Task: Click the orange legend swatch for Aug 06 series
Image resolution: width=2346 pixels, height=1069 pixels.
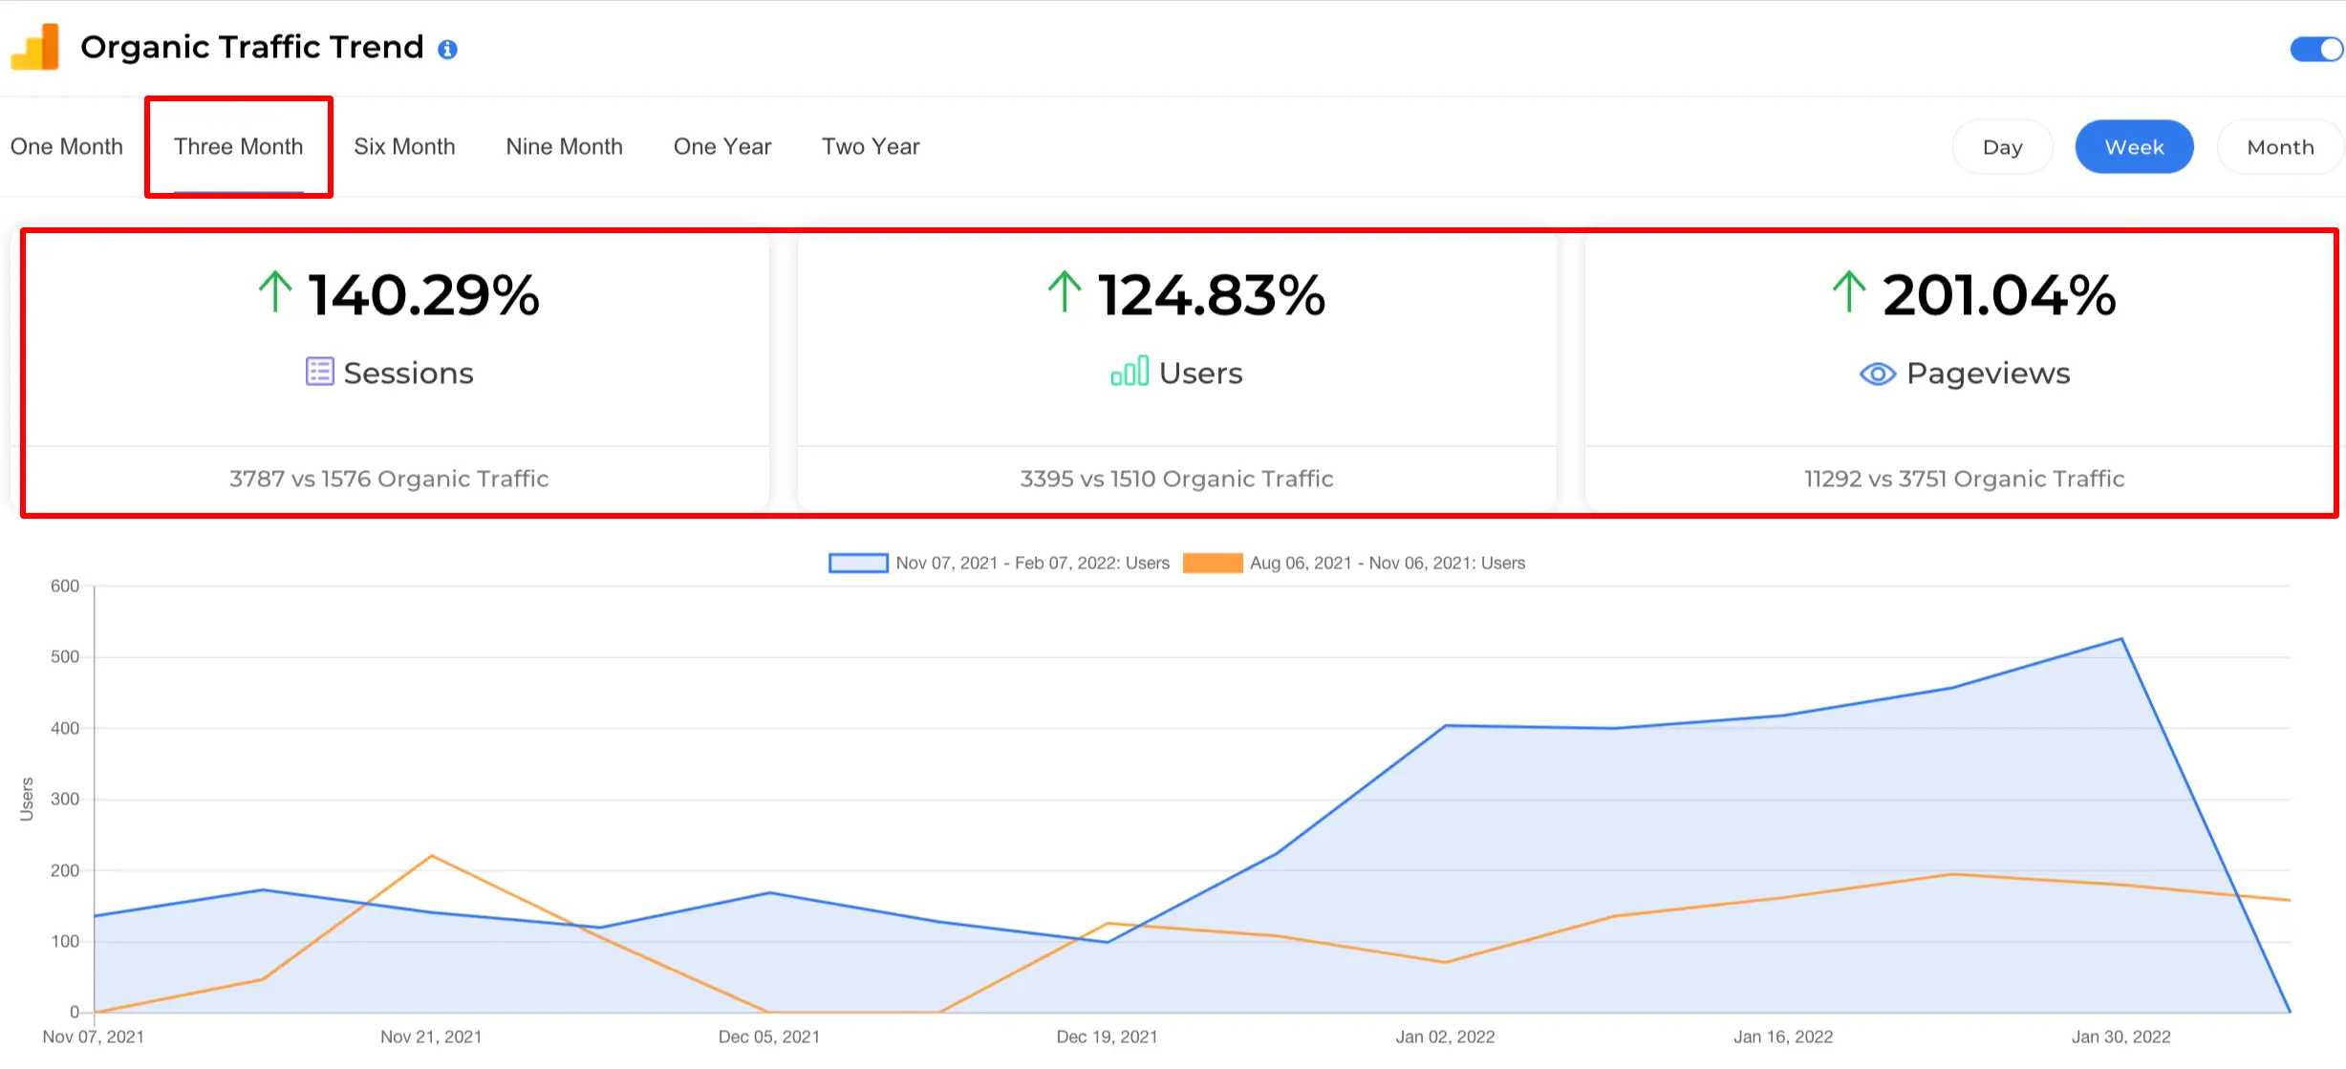Action: coord(1212,563)
